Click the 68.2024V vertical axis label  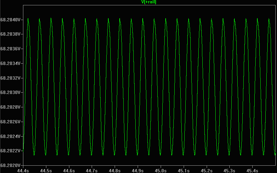[10, 136]
